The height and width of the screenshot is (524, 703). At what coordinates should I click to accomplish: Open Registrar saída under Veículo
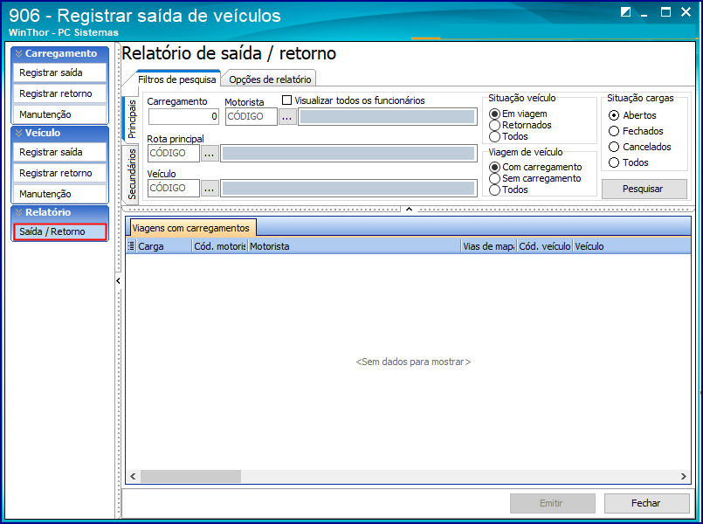(x=59, y=153)
